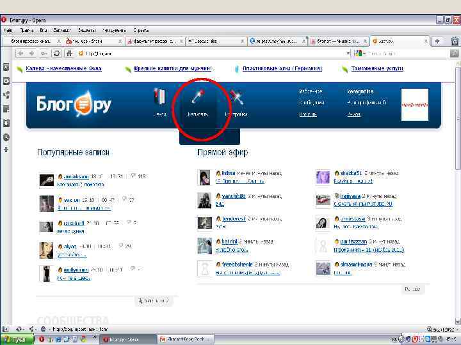Viewport: 461px width, 345px height.
Task: Click the key (wand) icon beside Forward
Action: pos(44,54)
